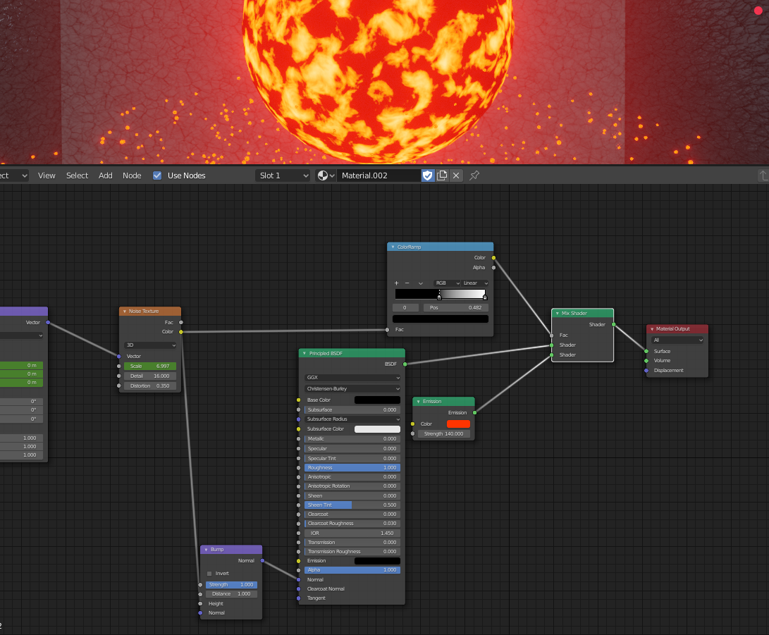Open the Node menu
The width and height of the screenshot is (769, 635).
point(132,175)
